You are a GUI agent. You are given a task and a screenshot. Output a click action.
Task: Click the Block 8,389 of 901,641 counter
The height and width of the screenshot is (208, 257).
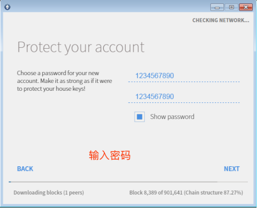[x=156, y=193]
